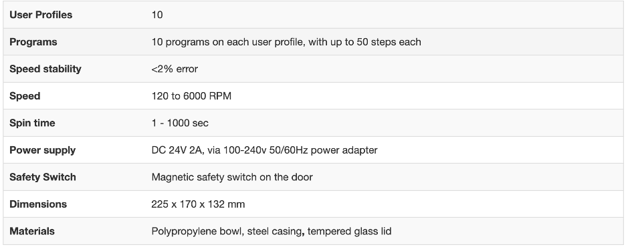
Task: Select the Magnetic safety switch description
Action: tap(232, 177)
